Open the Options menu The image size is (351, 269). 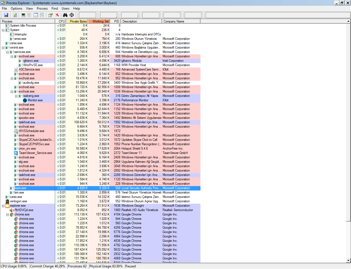[16, 9]
